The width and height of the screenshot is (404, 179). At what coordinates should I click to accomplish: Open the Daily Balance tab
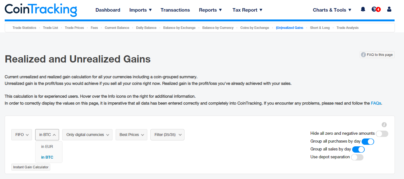point(146,28)
